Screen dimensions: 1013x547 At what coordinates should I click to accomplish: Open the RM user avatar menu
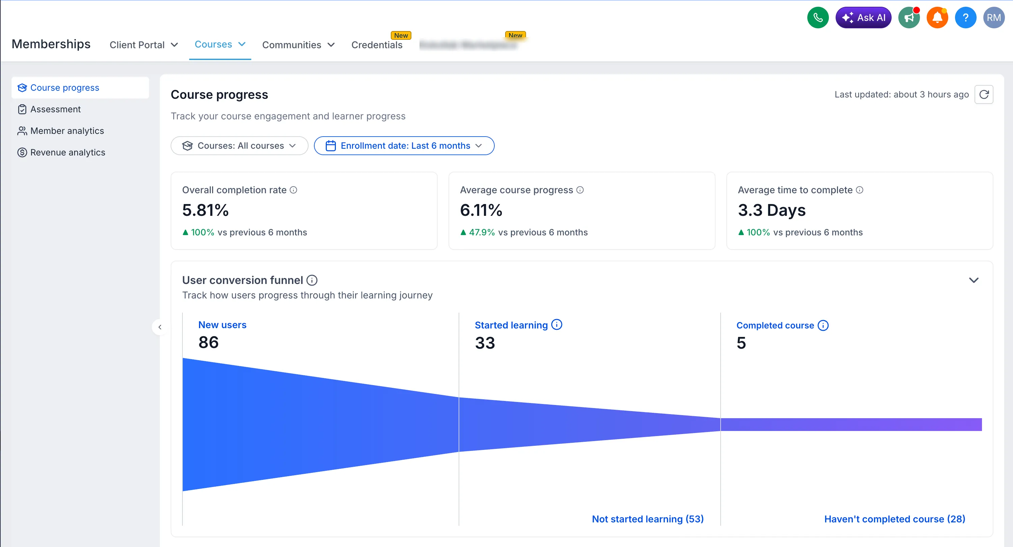pos(994,18)
